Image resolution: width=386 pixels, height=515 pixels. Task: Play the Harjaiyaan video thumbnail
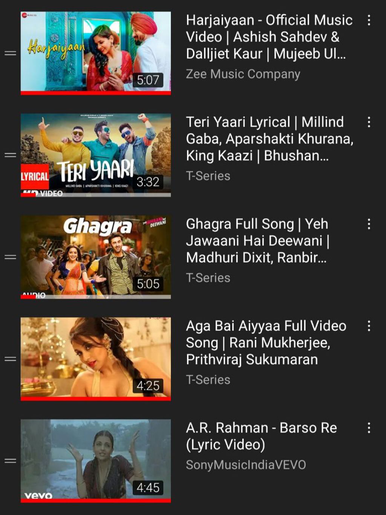[96, 53]
